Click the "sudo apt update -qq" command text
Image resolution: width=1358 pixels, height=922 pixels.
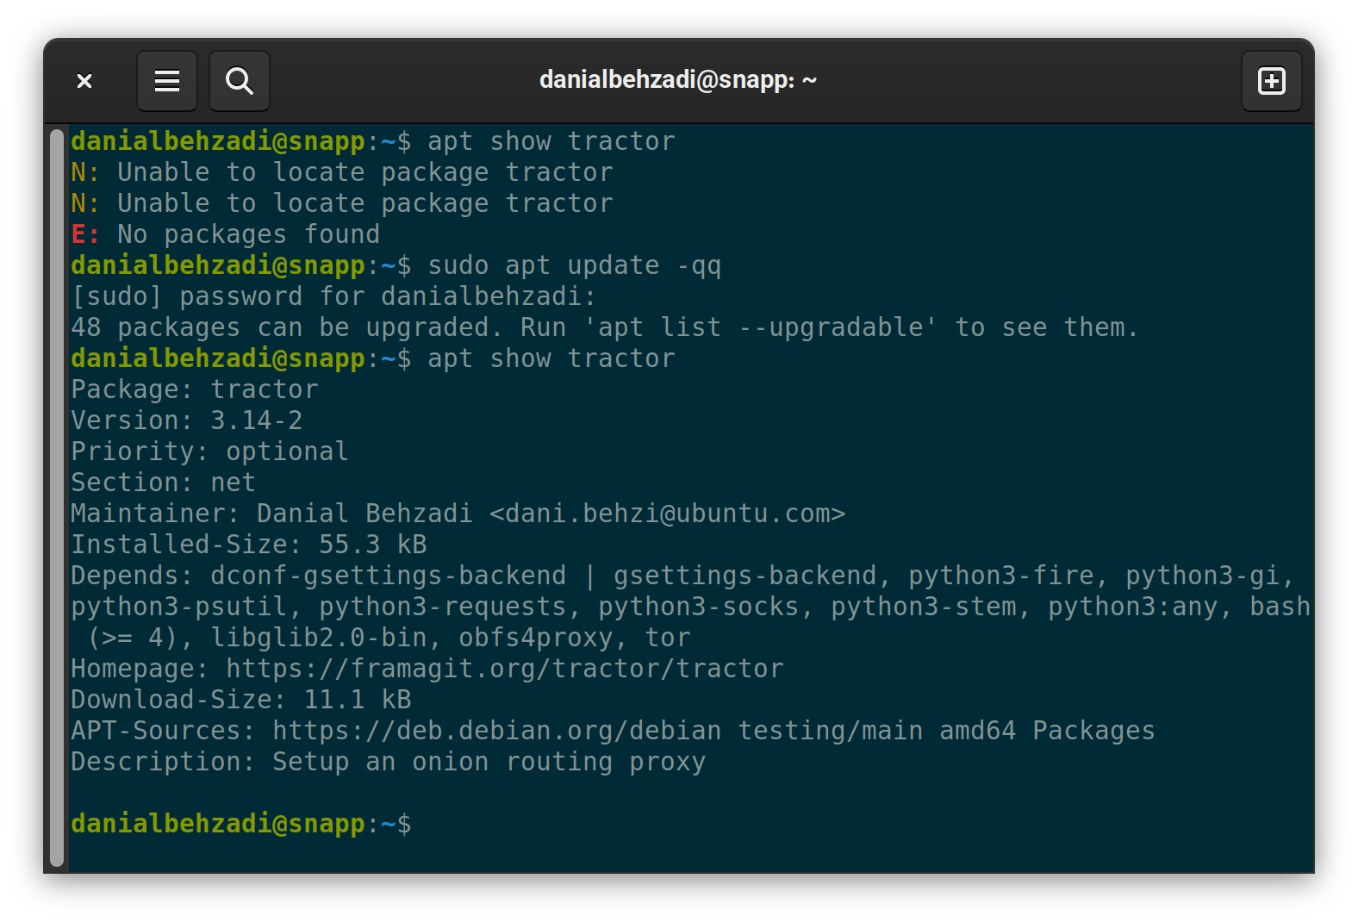(x=574, y=265)
